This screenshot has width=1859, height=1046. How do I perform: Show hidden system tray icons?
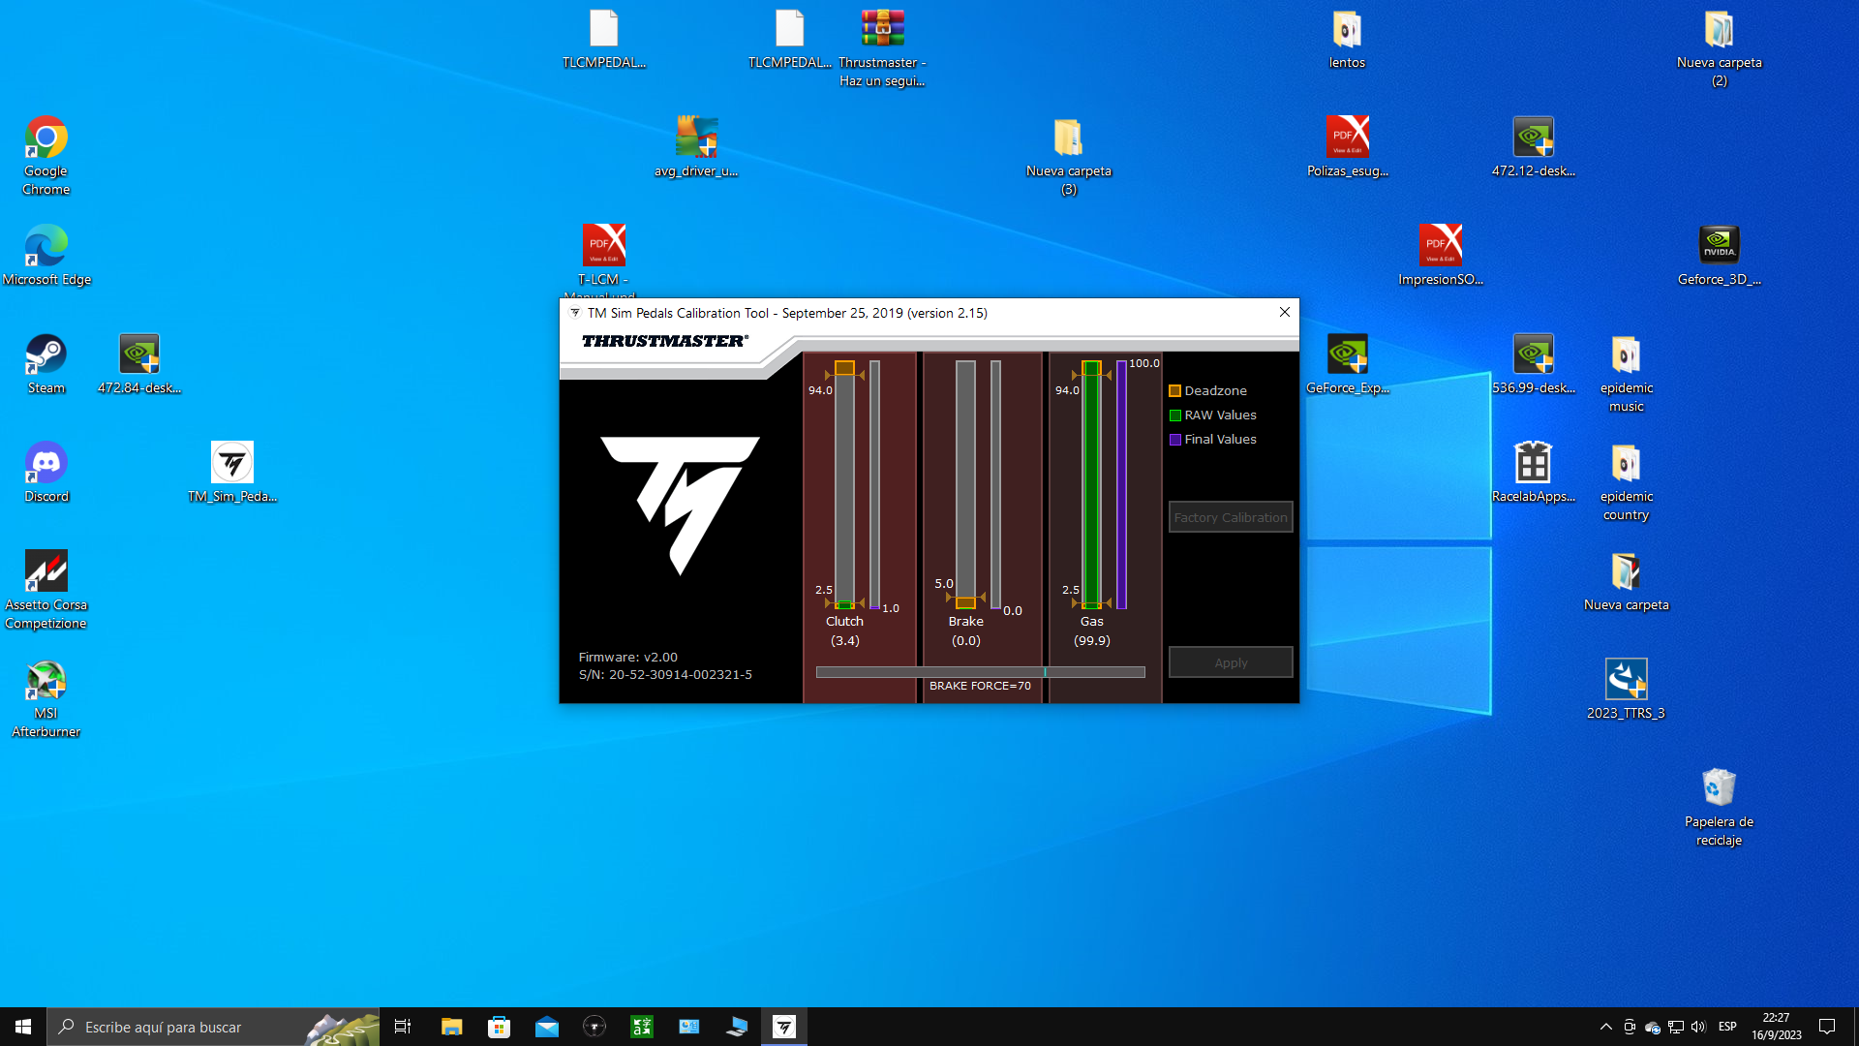click(1605, 1027)
